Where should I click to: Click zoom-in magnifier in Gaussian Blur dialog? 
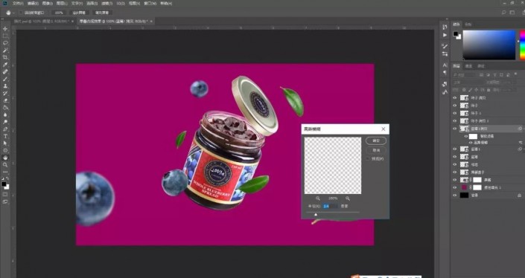348,198
